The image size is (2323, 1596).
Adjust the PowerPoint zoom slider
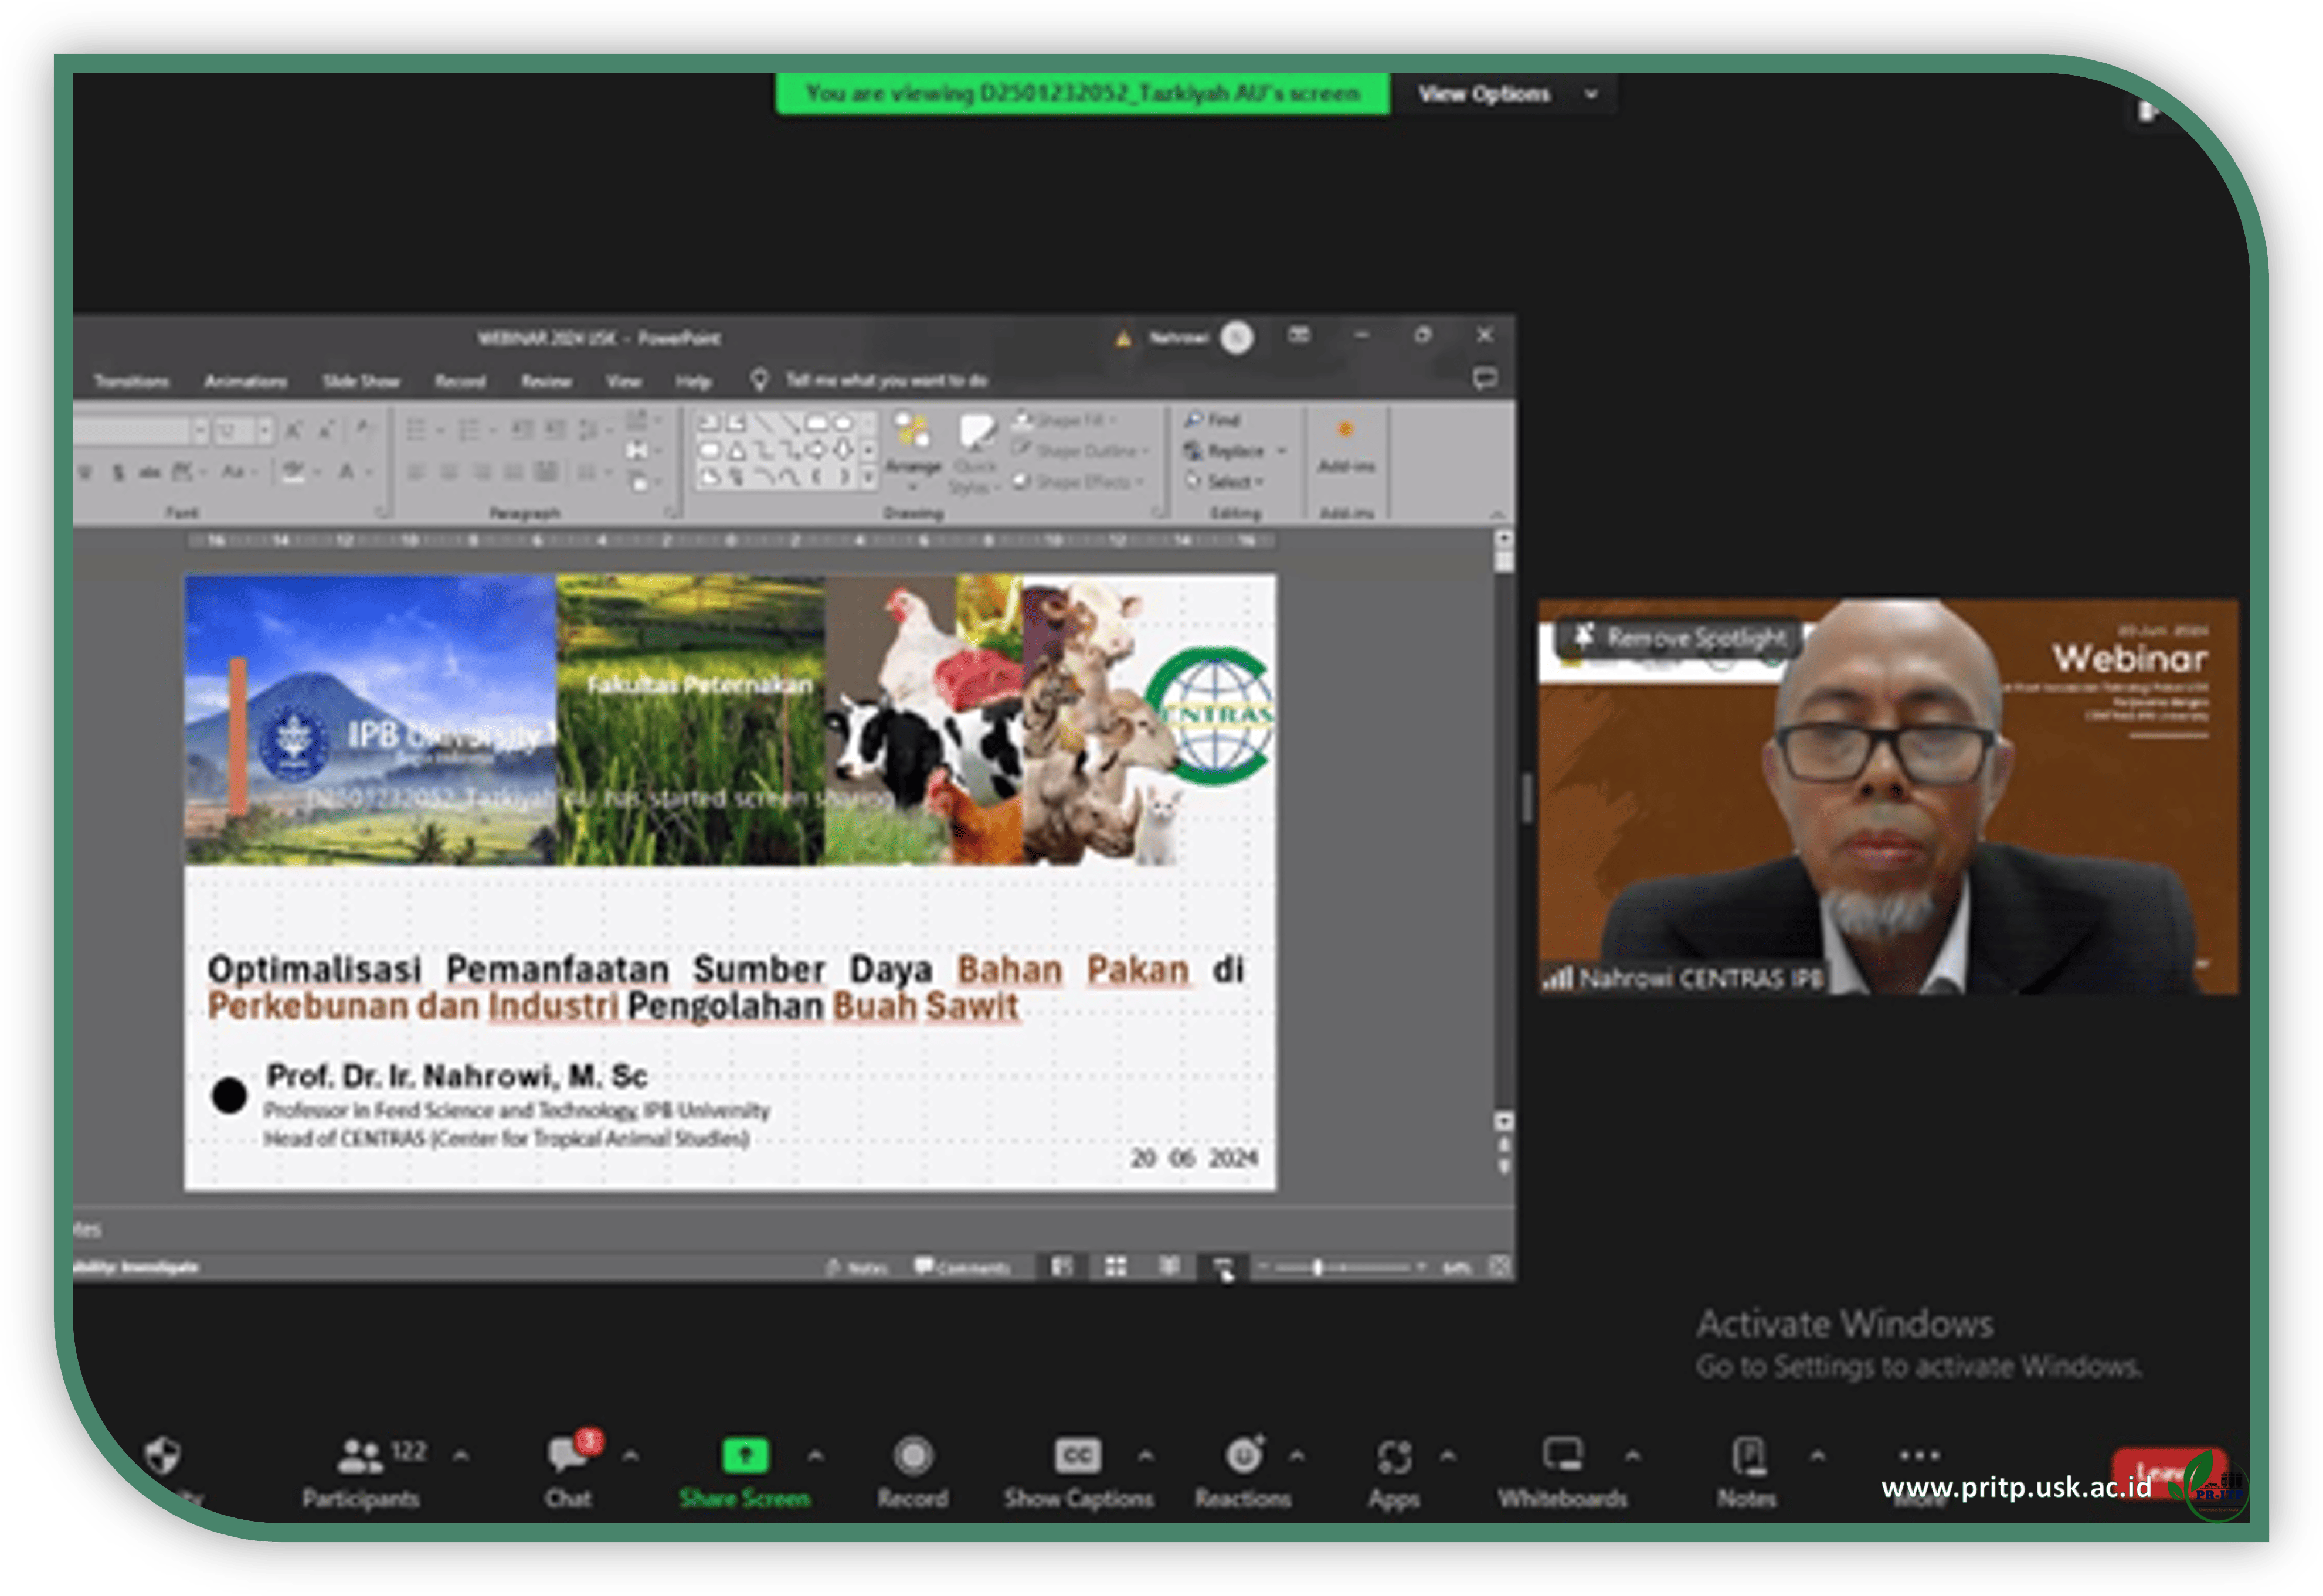1317,1267
